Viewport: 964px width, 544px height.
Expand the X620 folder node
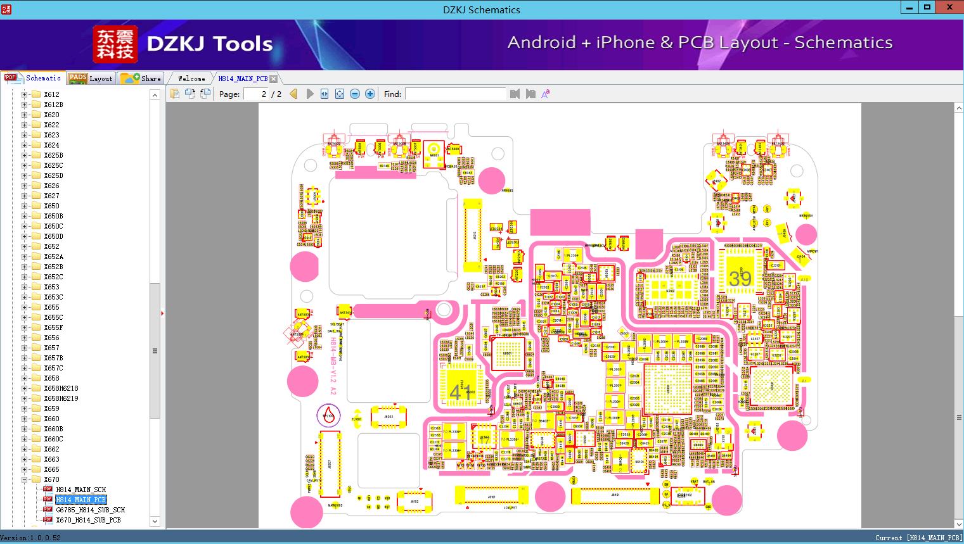point(25,115)
